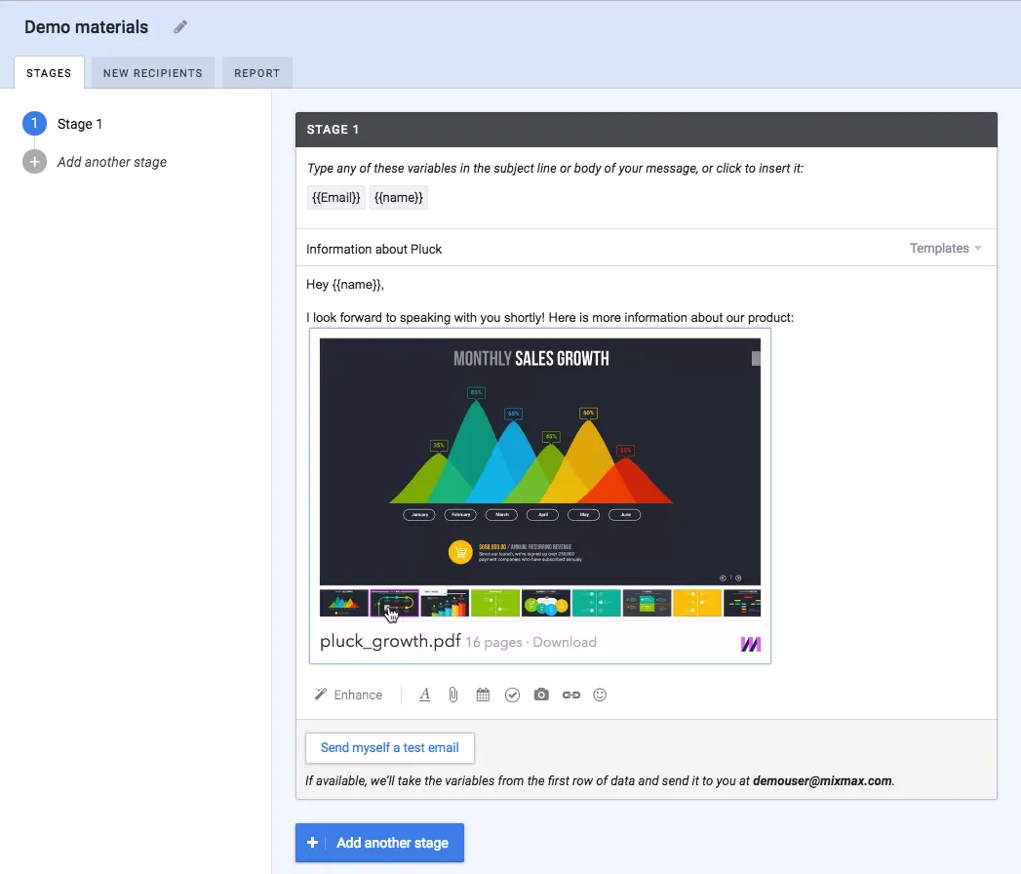Select the yellow slide thumbnail in PDF preview
This screenshot has width=1021, height=874.
696,603
